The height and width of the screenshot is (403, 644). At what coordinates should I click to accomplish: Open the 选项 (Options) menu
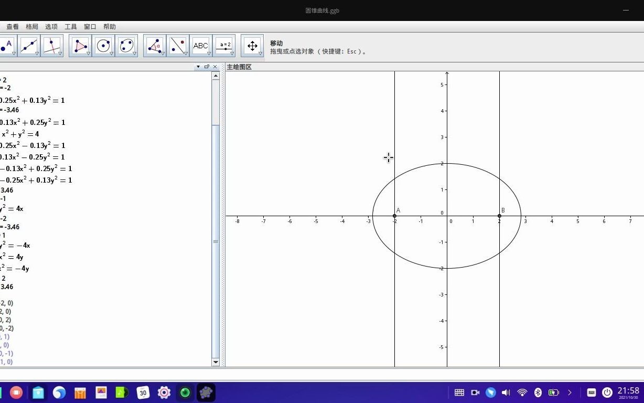(51, 26)
